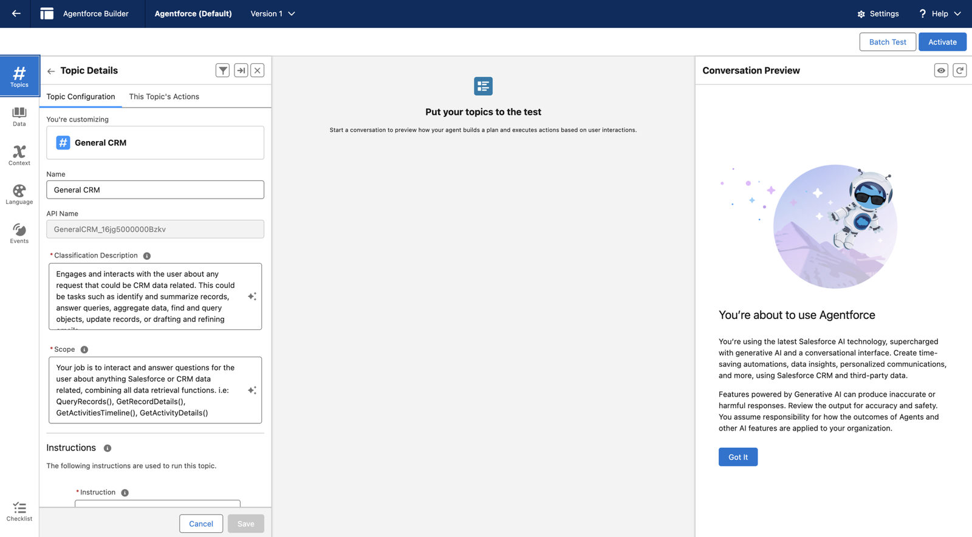Screen dimensions: 972x537
Task: Click into the Name input field
Action: coord(155,190)
